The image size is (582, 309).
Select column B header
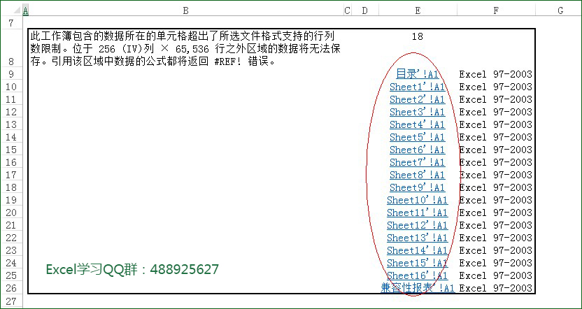point(186,11)
